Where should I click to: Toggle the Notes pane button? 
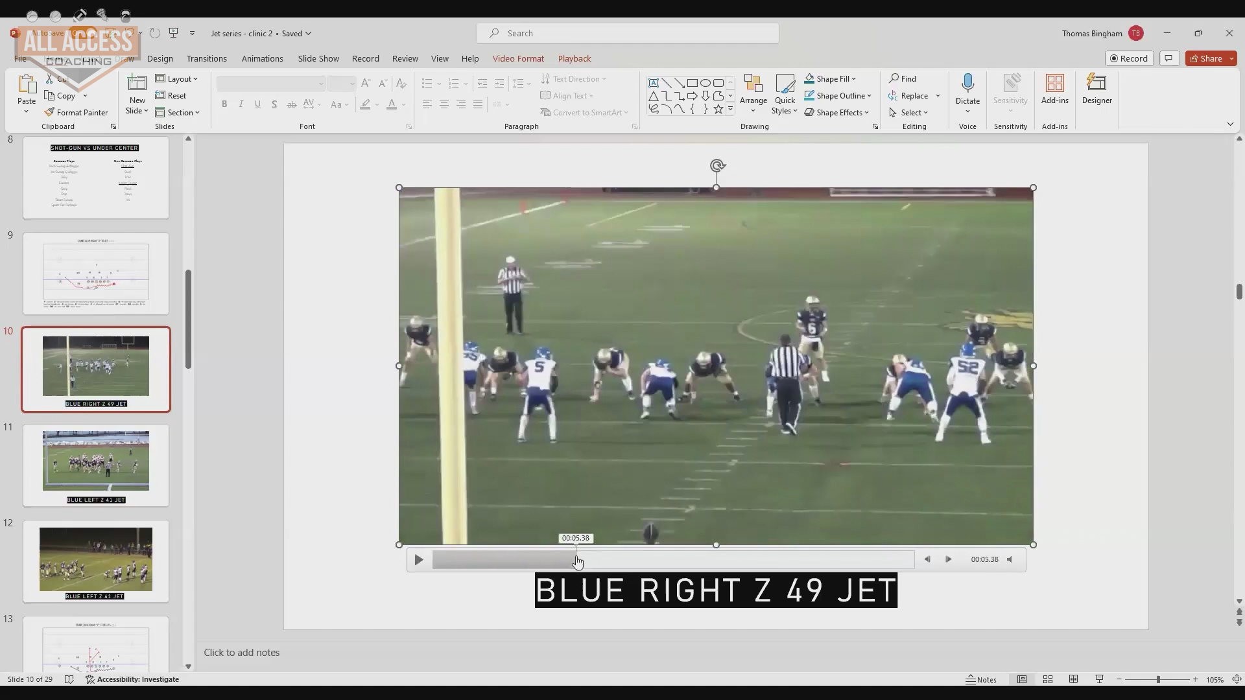click(x=981, y=679)
